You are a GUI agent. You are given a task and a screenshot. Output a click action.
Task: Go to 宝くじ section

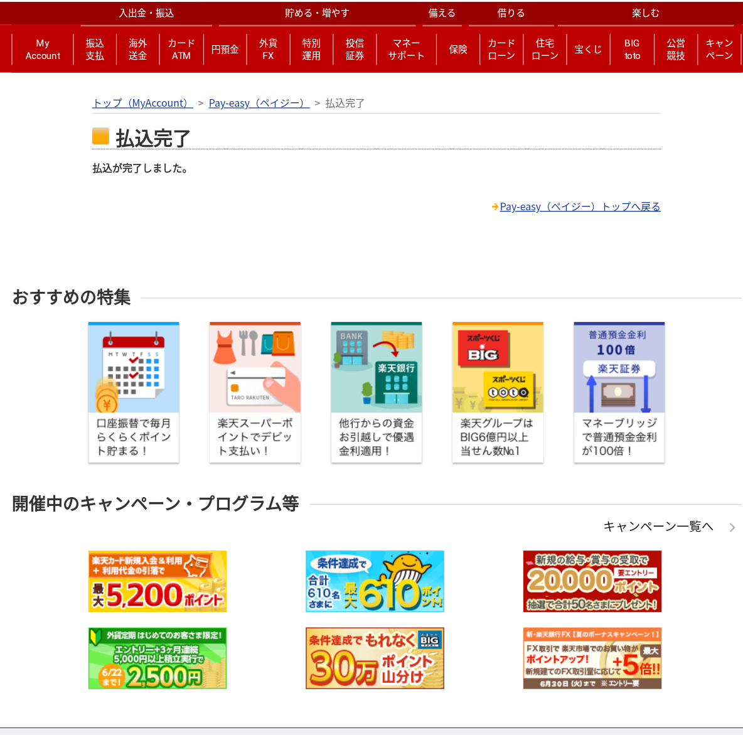(x=588, y=50)
